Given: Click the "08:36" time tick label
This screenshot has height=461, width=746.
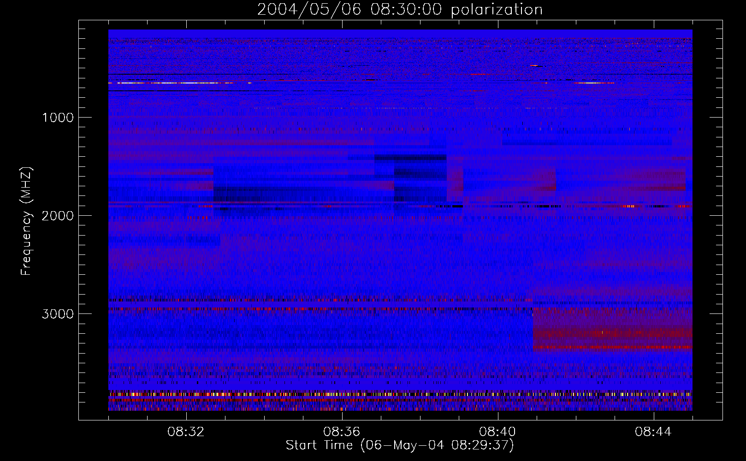Looking at the screenshot, I should tap(342, 432).
